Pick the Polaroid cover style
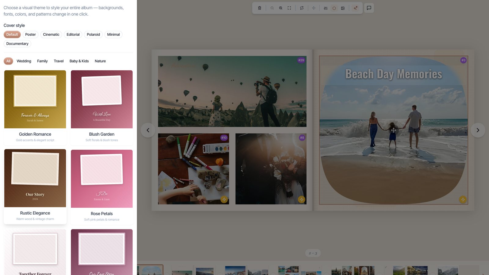 point(93,35)
